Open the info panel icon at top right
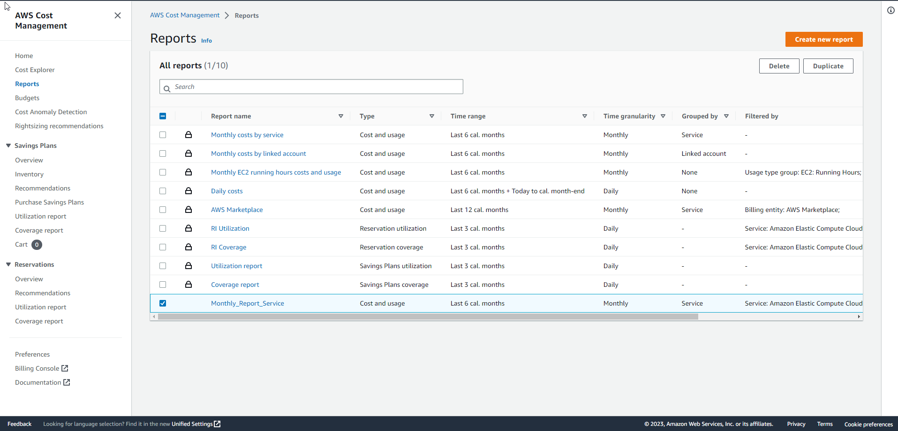Viewport: 898px width, 431px height. click(x=891, y=10)
